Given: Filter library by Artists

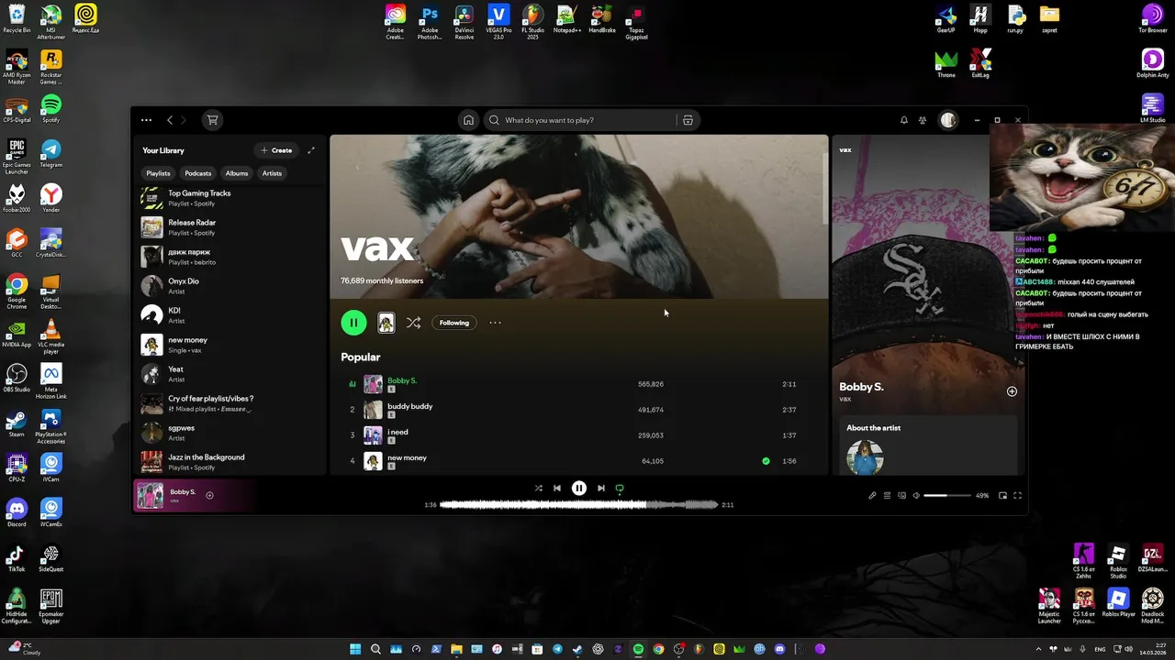Looking at the screenshot, I should click(272, 173).
